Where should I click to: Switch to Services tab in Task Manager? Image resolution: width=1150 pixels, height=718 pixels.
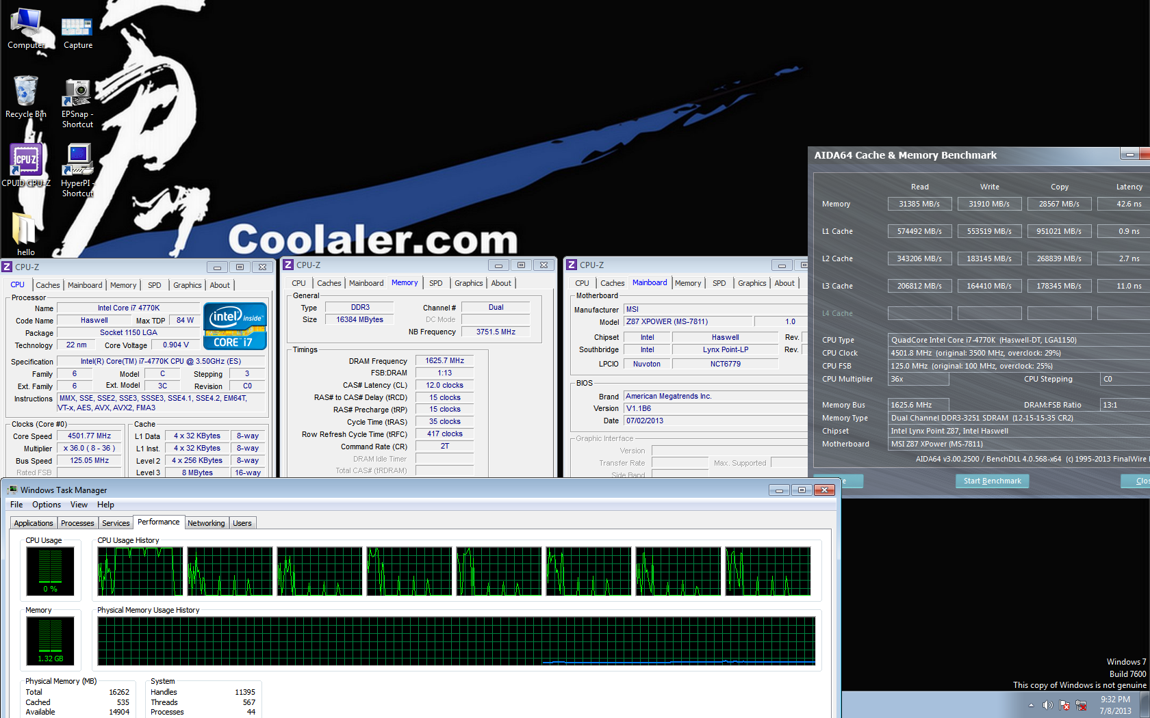(116, 523)
